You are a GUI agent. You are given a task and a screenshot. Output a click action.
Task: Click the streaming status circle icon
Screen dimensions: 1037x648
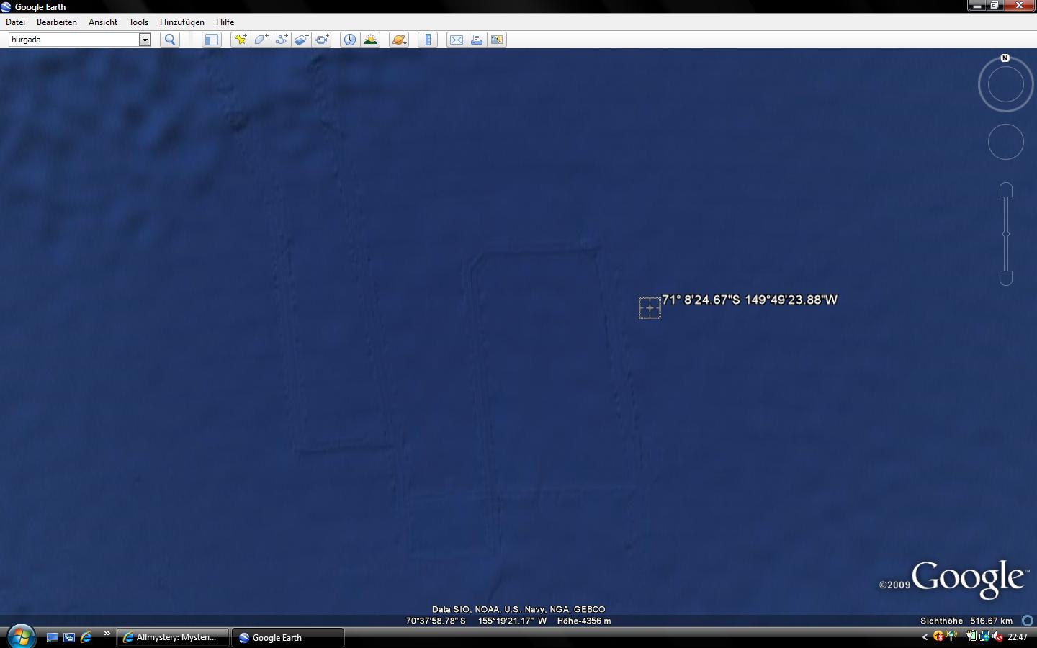point(1028,621)
